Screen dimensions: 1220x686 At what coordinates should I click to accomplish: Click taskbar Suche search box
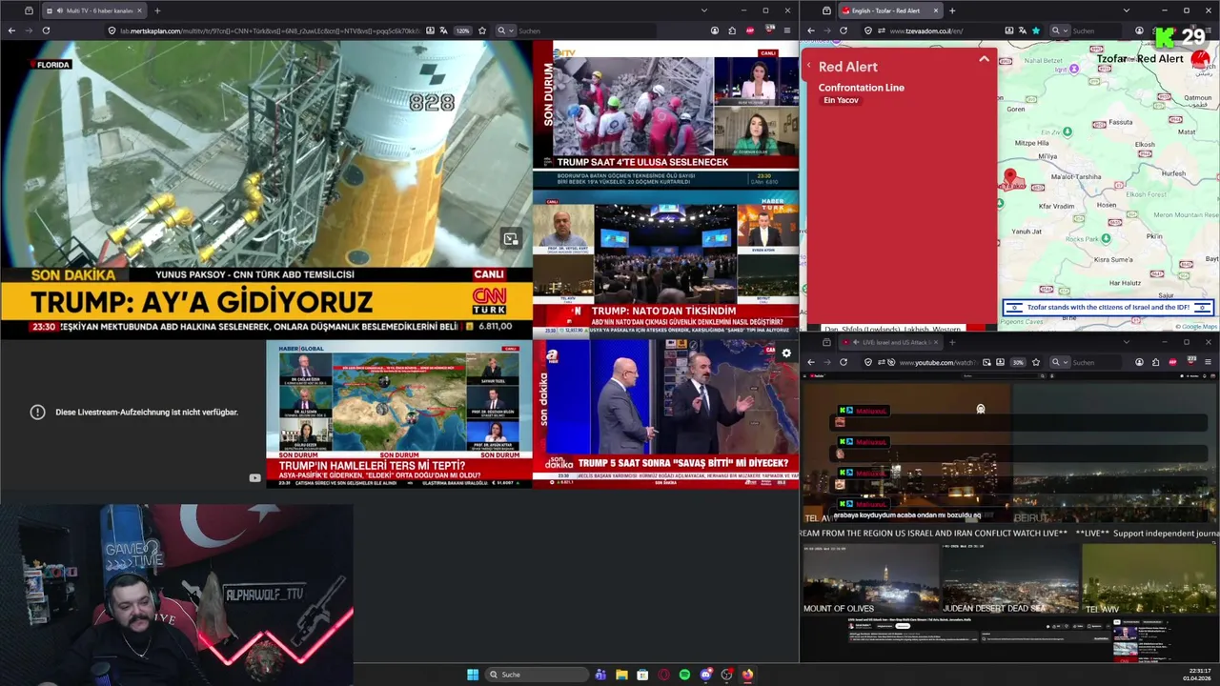pos(536,675)
